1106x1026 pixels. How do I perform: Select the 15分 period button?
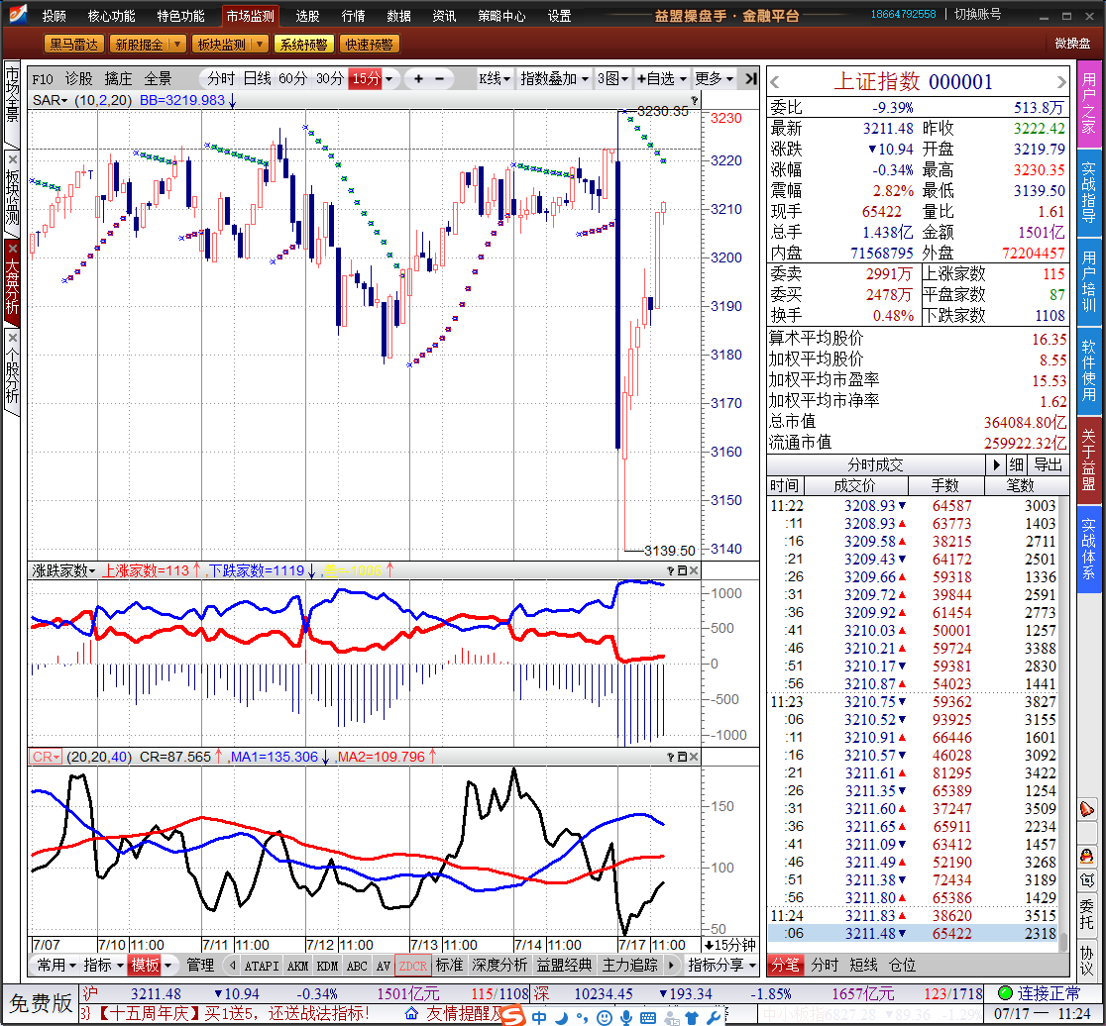[366, 79]
